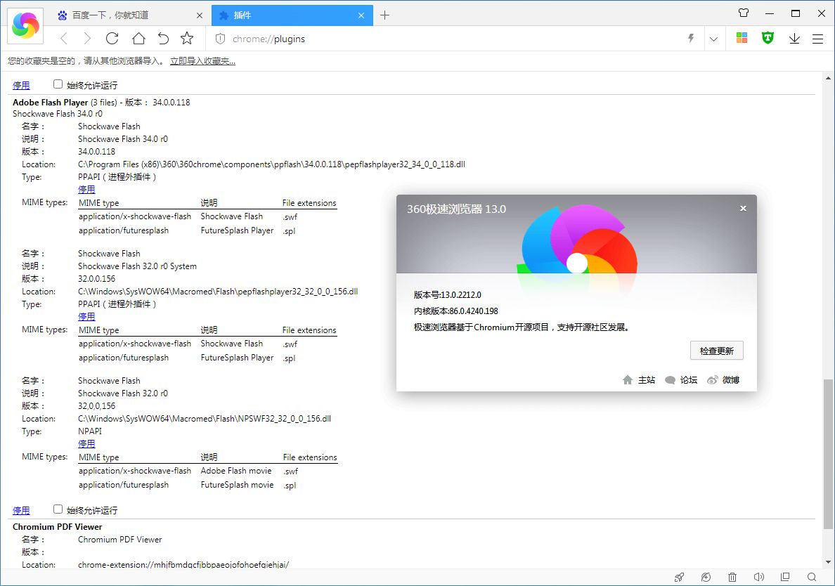Reload the current page
The image size is (835, 586).
[112, 39]
